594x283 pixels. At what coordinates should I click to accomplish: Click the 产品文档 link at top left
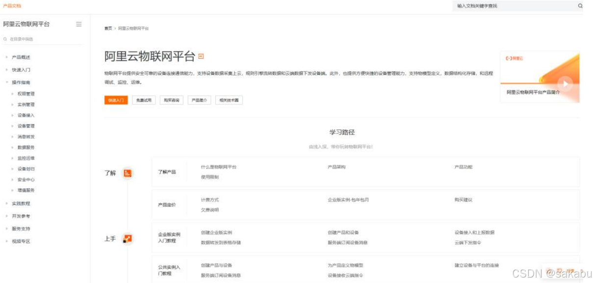pos(12,6)
